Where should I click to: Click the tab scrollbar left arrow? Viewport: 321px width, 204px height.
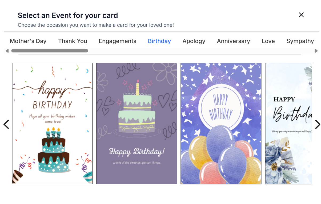7,51
